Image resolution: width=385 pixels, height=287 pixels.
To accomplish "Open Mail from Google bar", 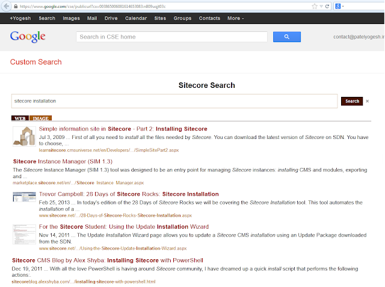I will 92,18.
